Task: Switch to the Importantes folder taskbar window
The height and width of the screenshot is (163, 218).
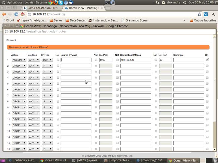Action: tap(119, 160)
